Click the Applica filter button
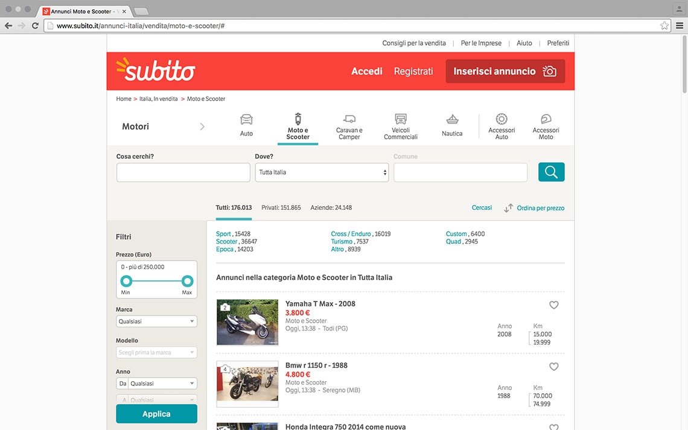This screenshot has height=430, width=688. pos(157,414)
